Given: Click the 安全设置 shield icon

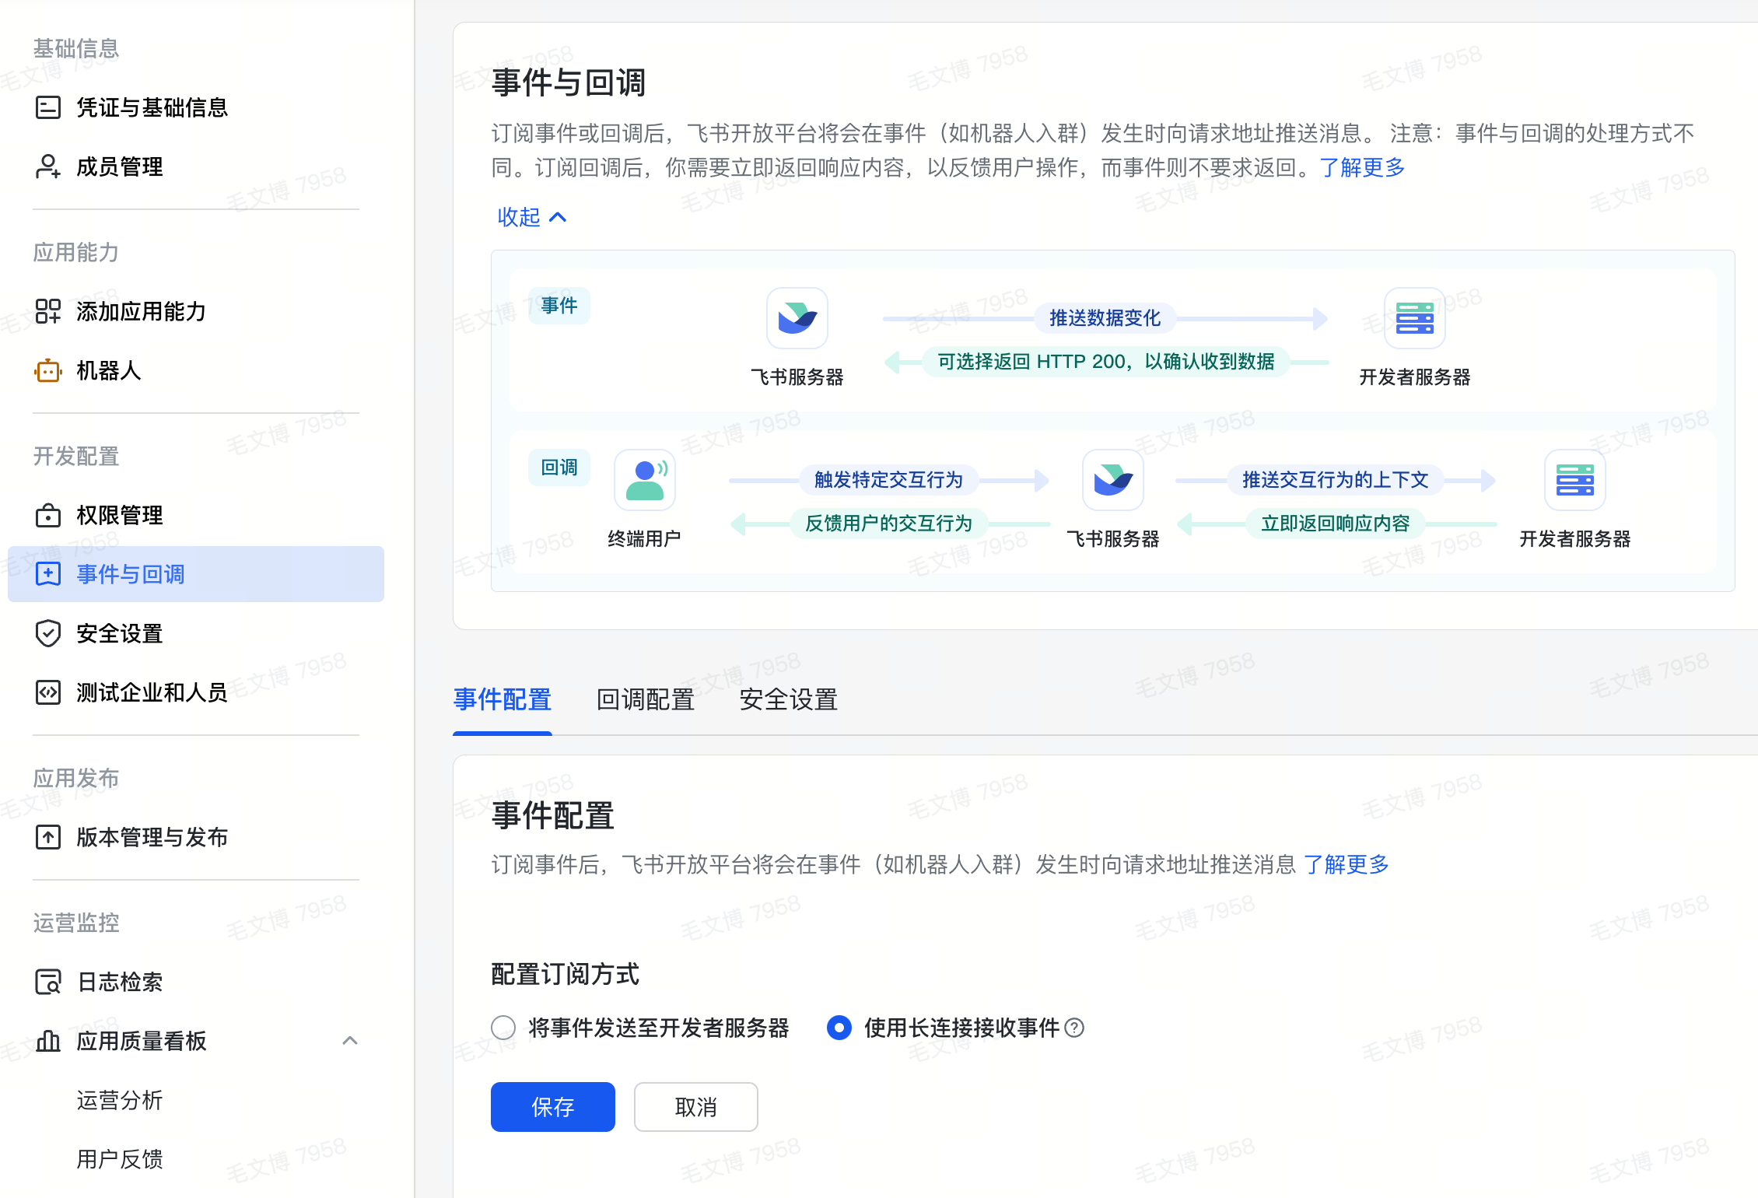Looking at the screenshot, I should [48, 633].
